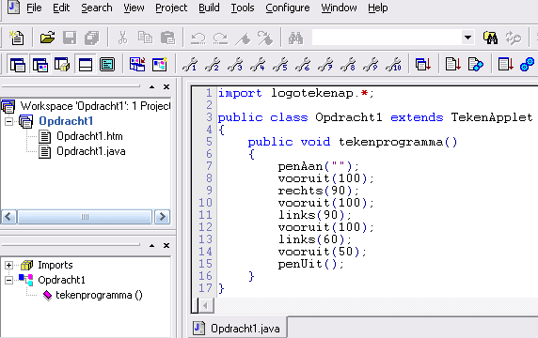538x338 pixels.
Task: Open a file with the folder icon
Action: click(47, 38)
